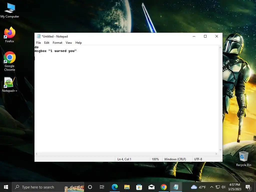Open Task View from the taskbar
The width and height of the screenshot is (256, 192).
pyautogui.click(x=102, y=187)
